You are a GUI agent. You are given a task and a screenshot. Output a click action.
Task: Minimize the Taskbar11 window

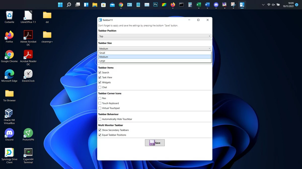(189, 20)
